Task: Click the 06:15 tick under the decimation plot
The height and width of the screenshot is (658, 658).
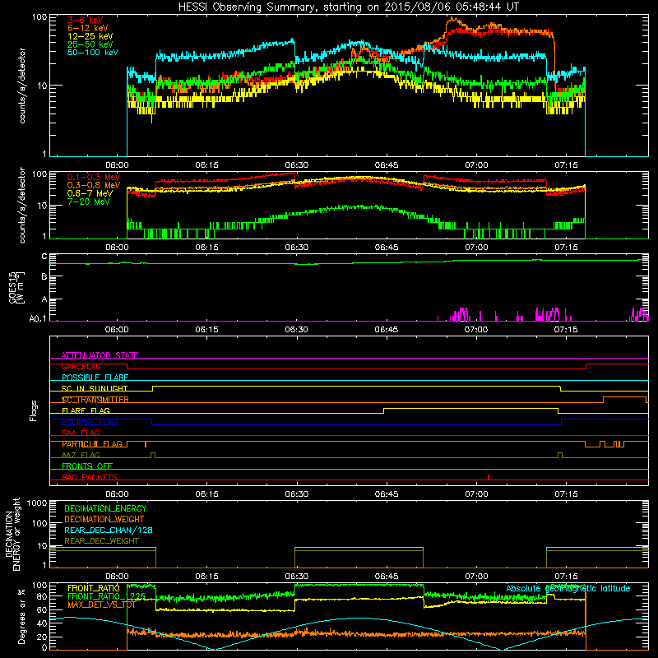Action: point(206,577)
